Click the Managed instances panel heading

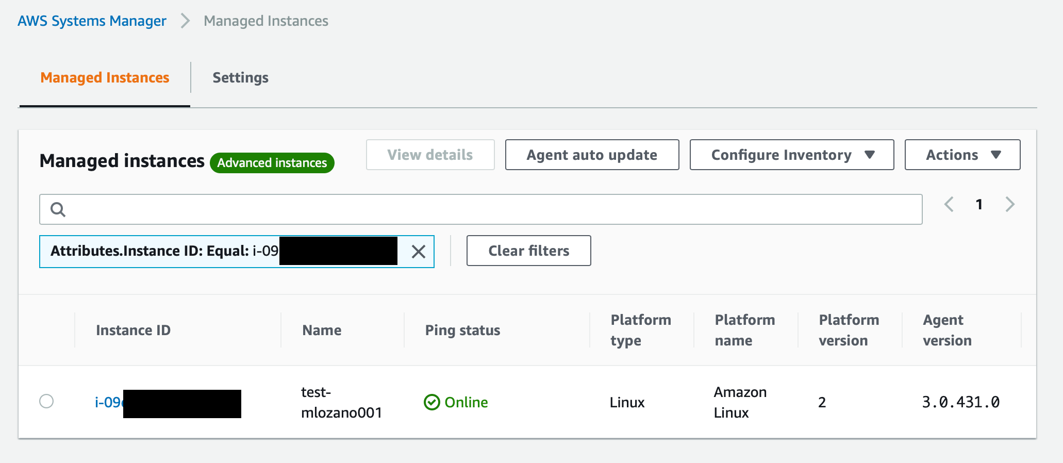(x=122, y=161)
